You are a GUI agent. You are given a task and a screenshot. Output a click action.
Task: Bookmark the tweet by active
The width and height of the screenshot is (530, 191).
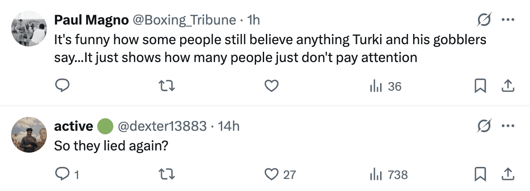click(480, 174)
